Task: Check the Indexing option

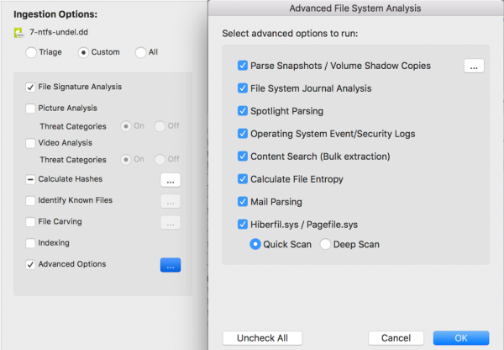Action: (x=31, y=243)
